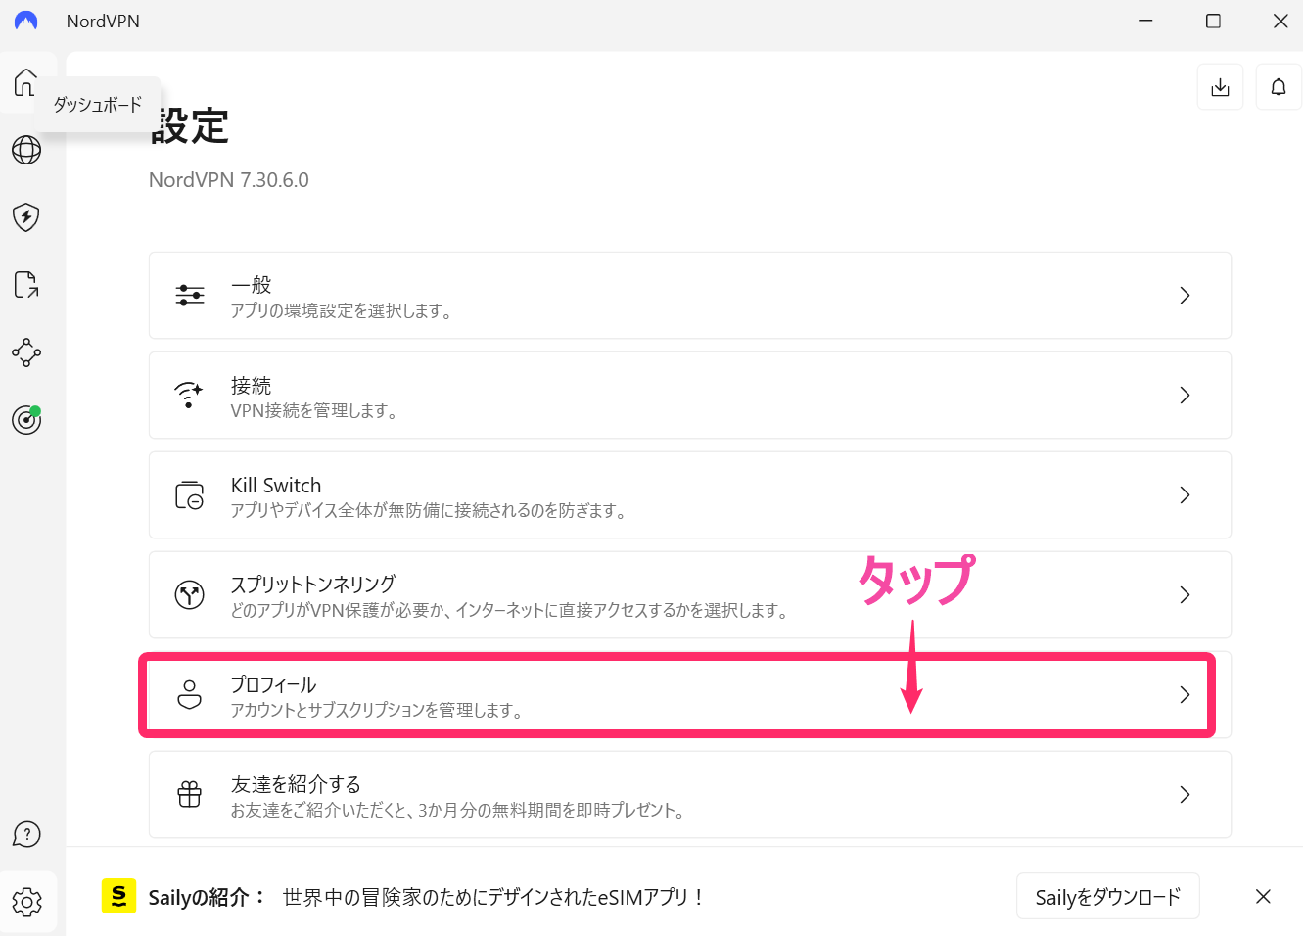The height and width of the screenshot is (936, 1303).
Task: Minimize the NordVPN window
Action: (x=1145, y=21)
